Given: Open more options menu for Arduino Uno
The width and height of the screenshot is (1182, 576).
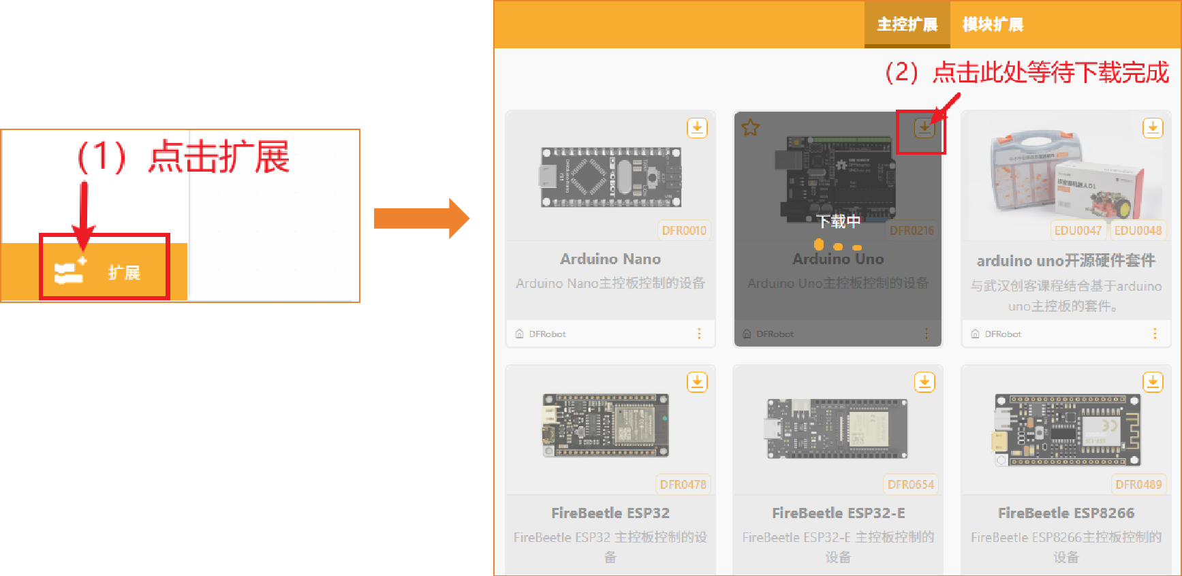Looking at the screenshot, I should (x=926, y=334).
